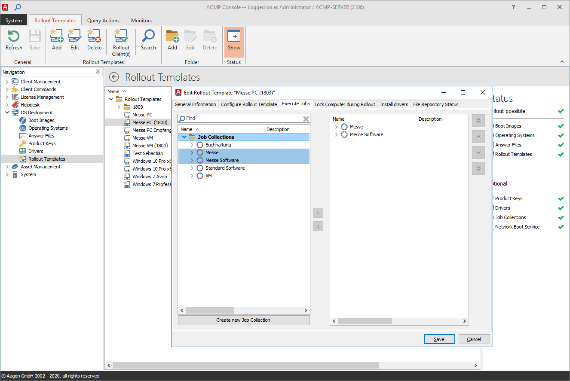Click Description column header in right list

coord(442,119)
